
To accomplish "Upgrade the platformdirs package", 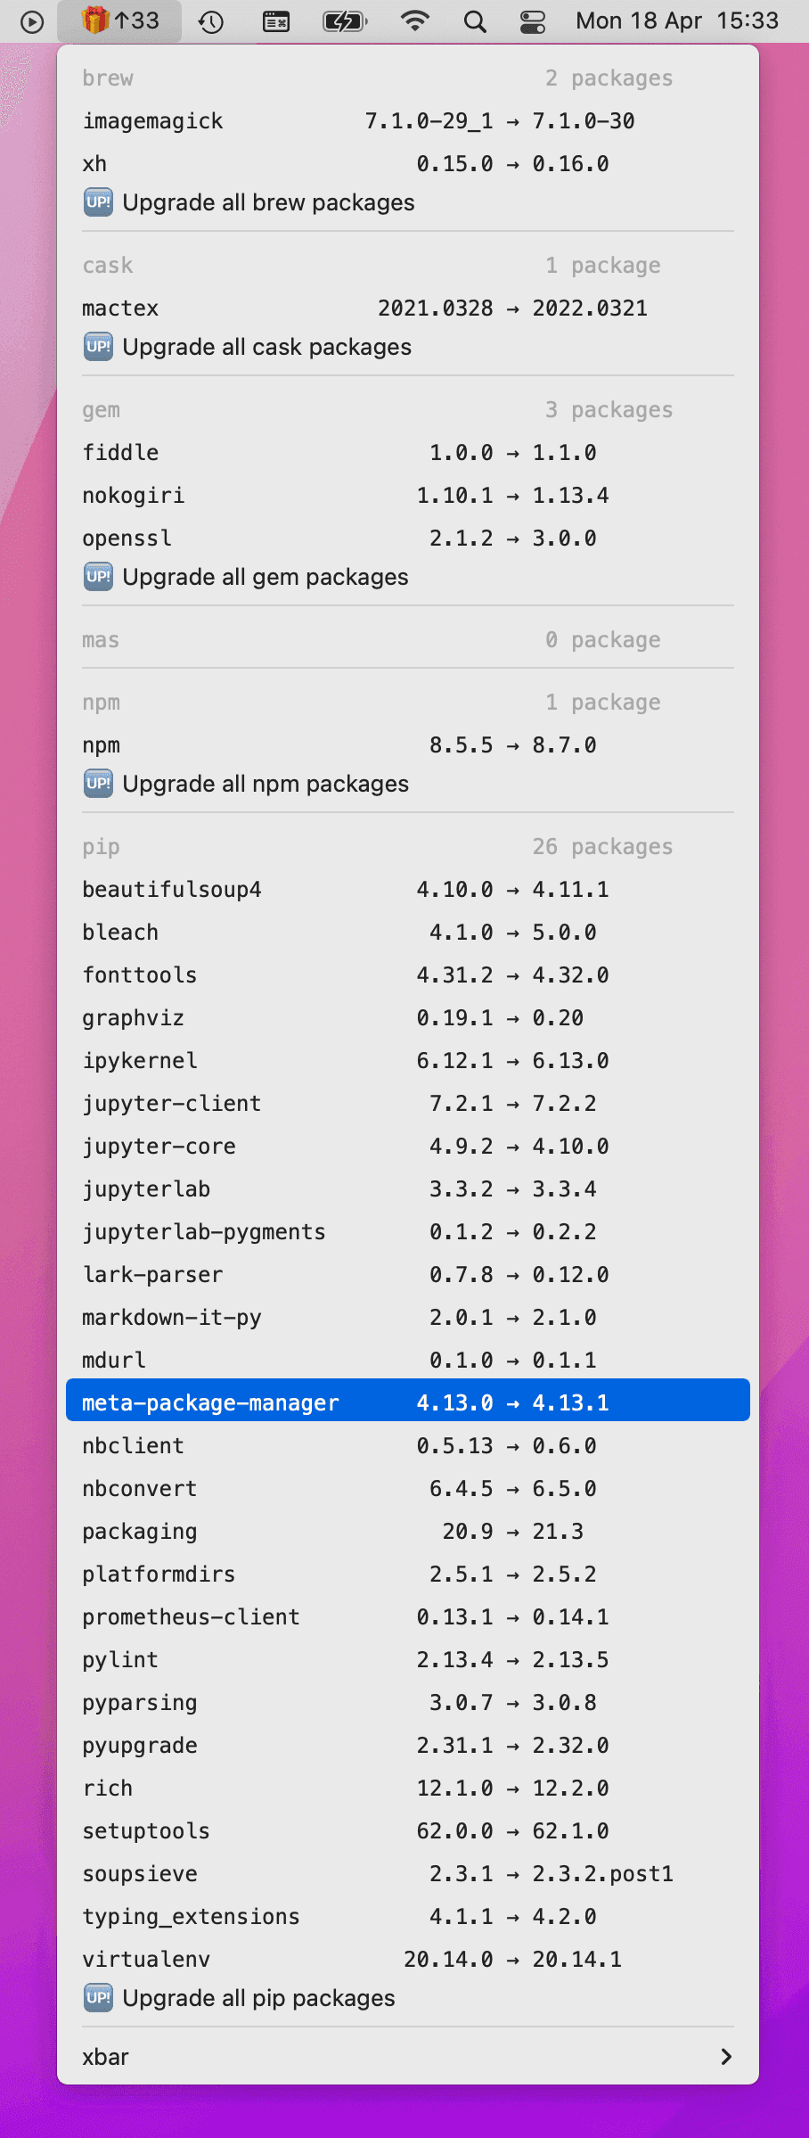I will (408, 1575).
